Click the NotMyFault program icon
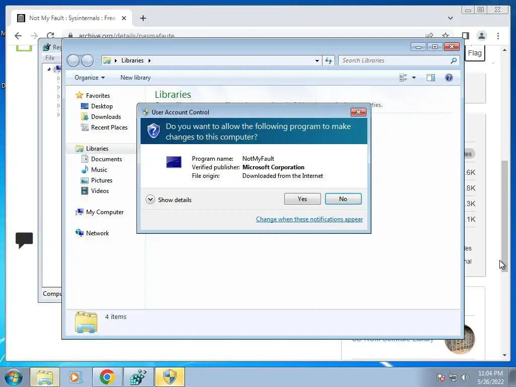The height and width of the screenshot is (387, 516). (174, 162)
